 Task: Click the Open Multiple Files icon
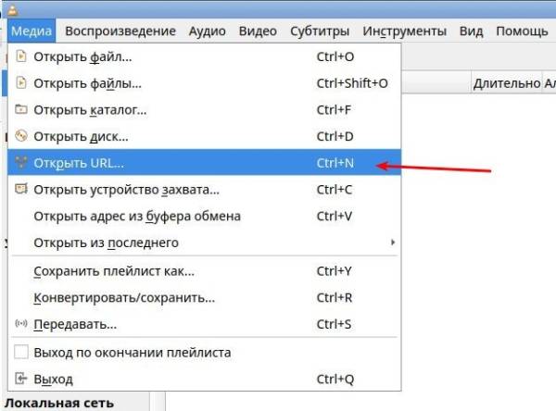pyautogui.click(x=21, y=84)
